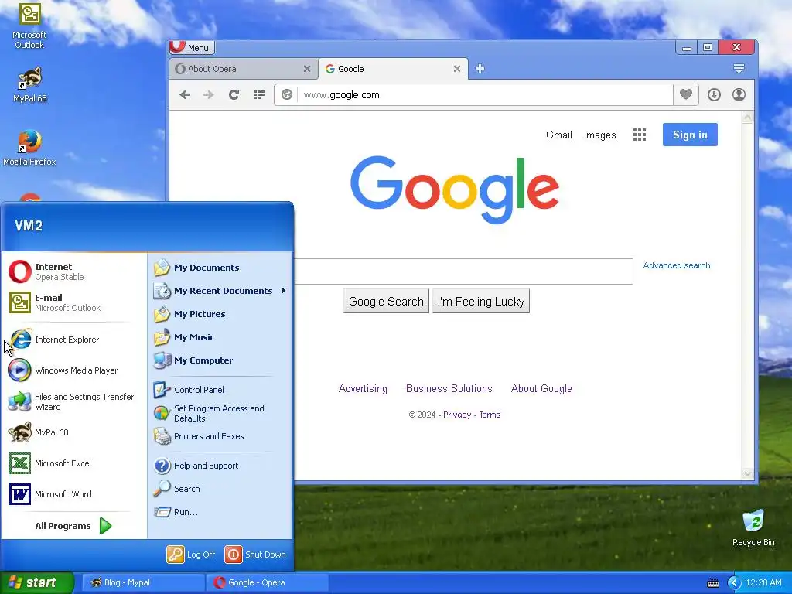Bookmark page with the heart icon
Screen dimensions: 792x594
[685, 94]
